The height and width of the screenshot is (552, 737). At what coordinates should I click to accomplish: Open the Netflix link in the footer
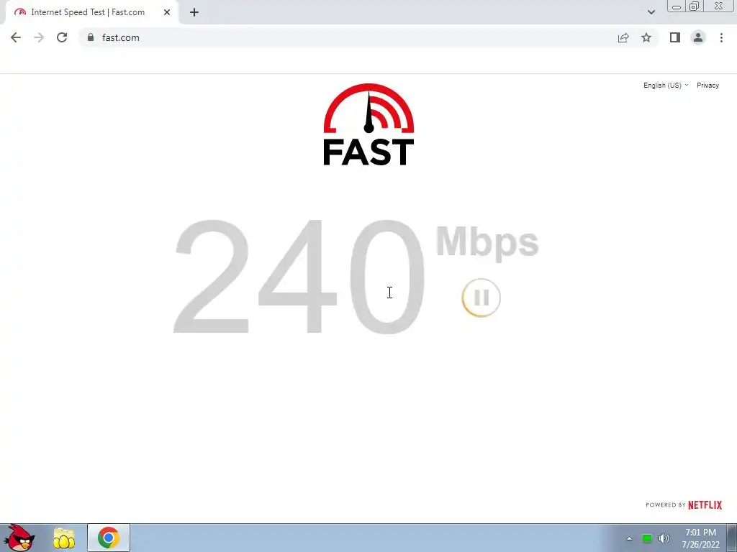click(705, 505)
